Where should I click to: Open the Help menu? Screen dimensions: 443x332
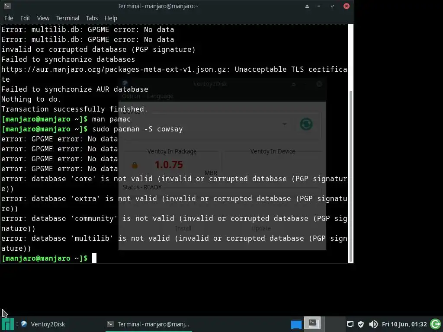[111, 18]
